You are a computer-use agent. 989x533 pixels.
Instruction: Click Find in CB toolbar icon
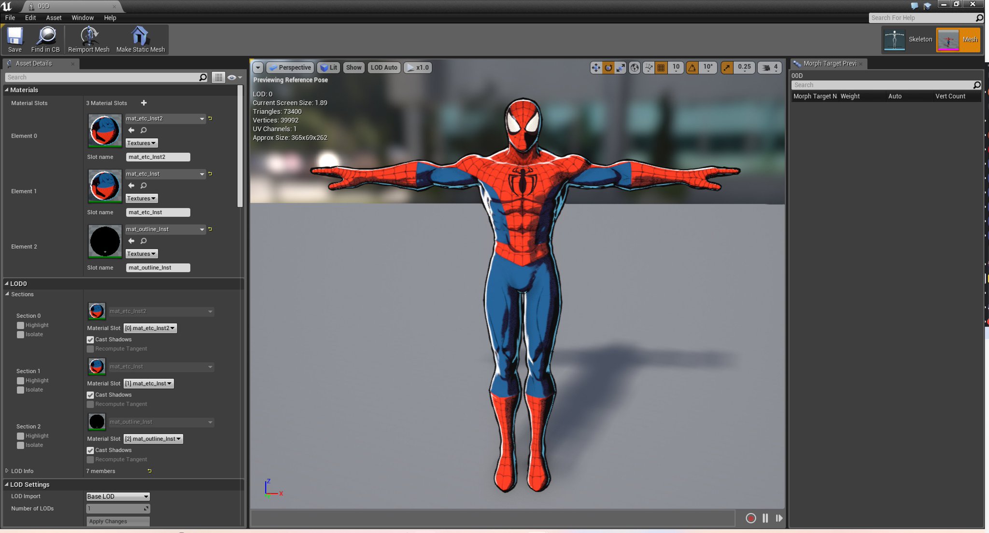(x=45, y=39)
